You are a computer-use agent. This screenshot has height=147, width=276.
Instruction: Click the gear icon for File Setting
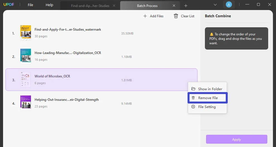193,107
